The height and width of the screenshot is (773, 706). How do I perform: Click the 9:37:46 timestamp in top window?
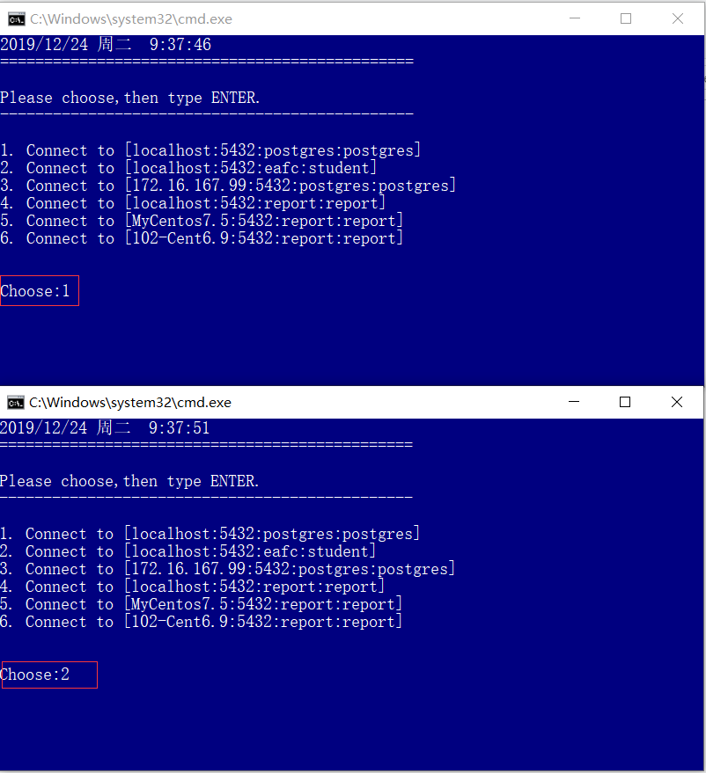click(180, 45)
